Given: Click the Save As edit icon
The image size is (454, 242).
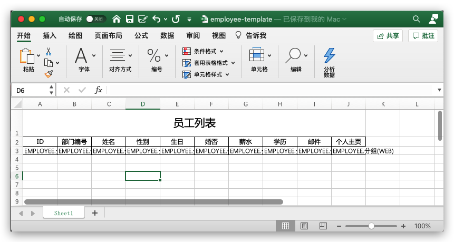Looking at the screenshot, I should tap(143, 19).
